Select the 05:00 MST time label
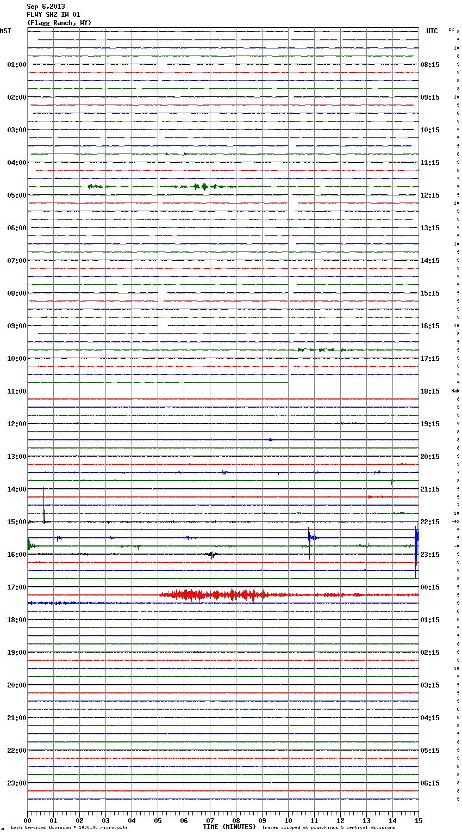 tap(17, 195)
